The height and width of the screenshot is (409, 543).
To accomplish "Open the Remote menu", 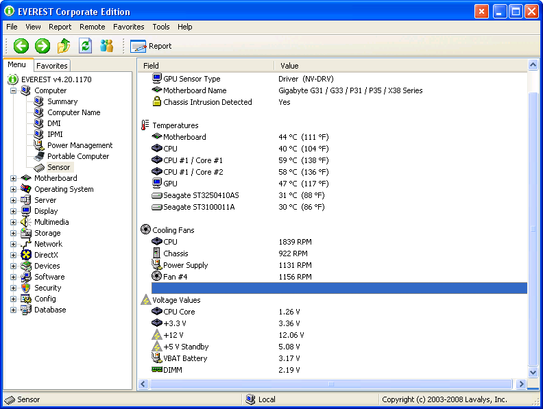I will (92, 27).
